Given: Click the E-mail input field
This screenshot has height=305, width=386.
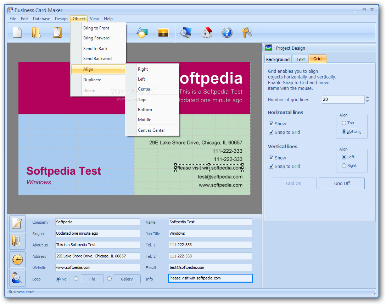Looking at the screenshot, I should click(210, 267).
